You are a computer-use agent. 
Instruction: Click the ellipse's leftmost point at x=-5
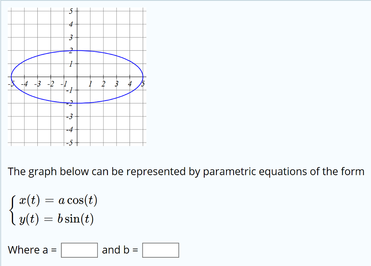coord(11,77)
